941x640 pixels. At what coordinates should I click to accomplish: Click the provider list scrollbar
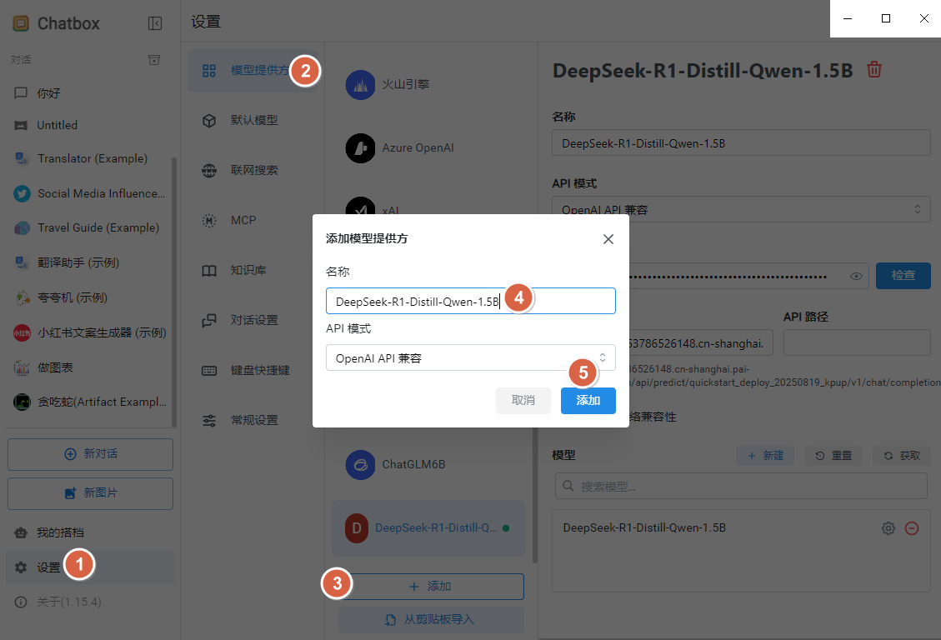click(x=535, y=496)
